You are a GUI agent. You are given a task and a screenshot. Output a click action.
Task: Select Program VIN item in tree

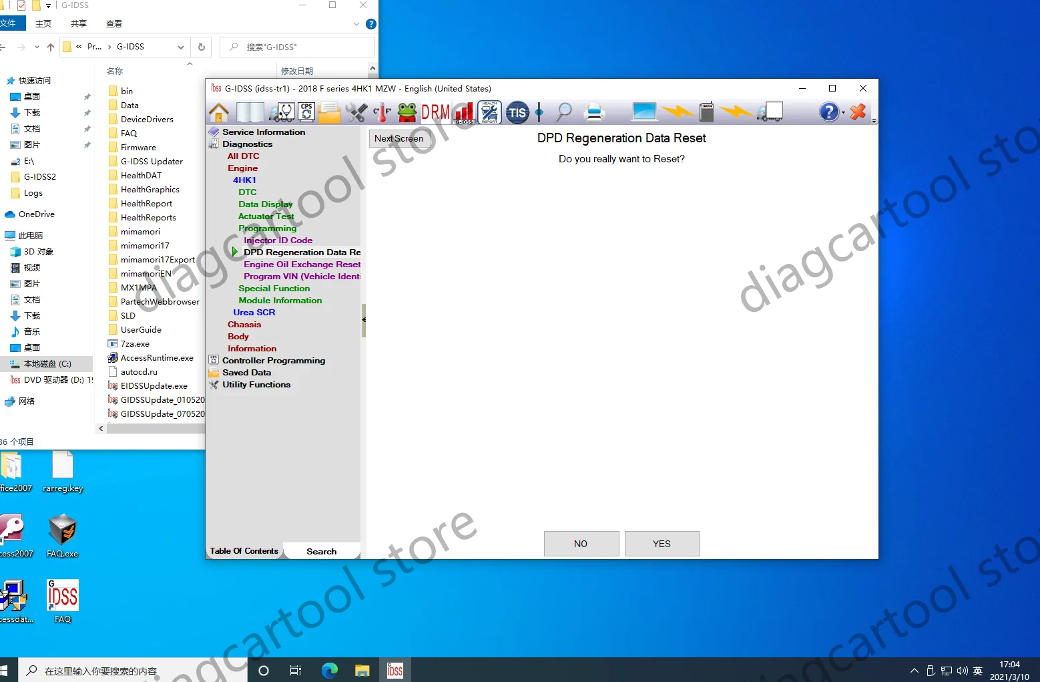(x=302, y=277)
